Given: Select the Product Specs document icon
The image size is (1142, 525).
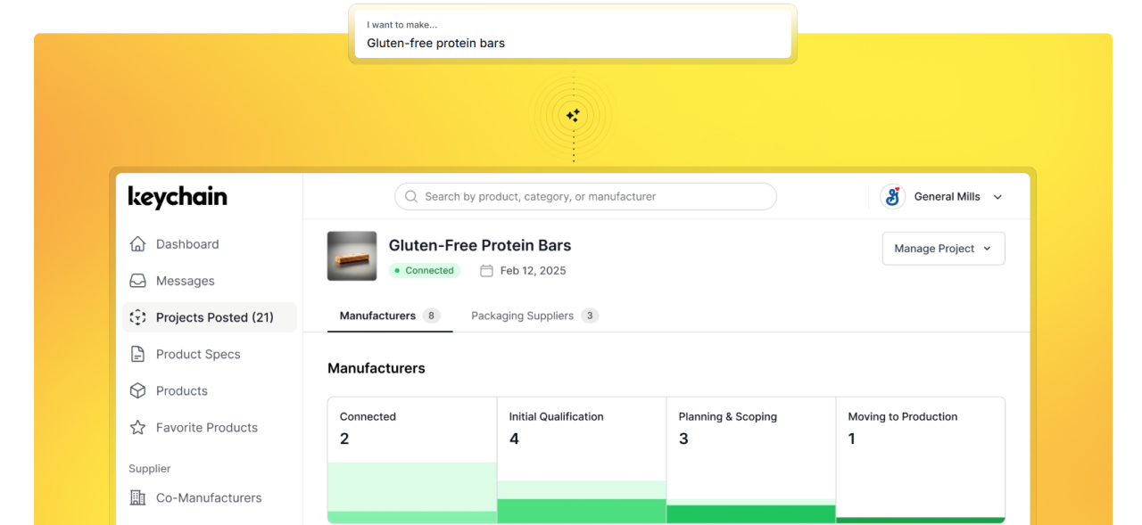Looking at the screenshot, I should point(137,354).
